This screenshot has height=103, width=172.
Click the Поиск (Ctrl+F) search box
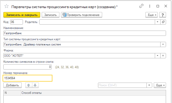click(122, 85)
